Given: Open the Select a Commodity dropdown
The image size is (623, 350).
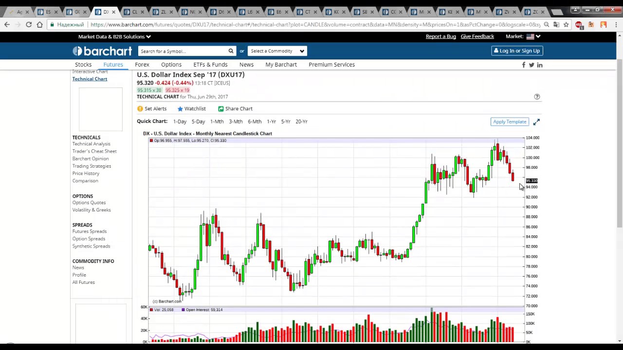Looking at the screenshot, I should pyautogui.click(x=276, y=51).
